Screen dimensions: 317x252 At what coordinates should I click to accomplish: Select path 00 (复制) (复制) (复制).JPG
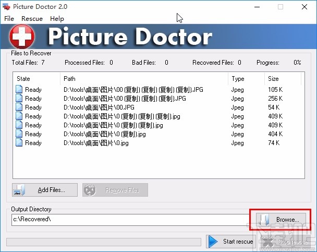(125, 99)
